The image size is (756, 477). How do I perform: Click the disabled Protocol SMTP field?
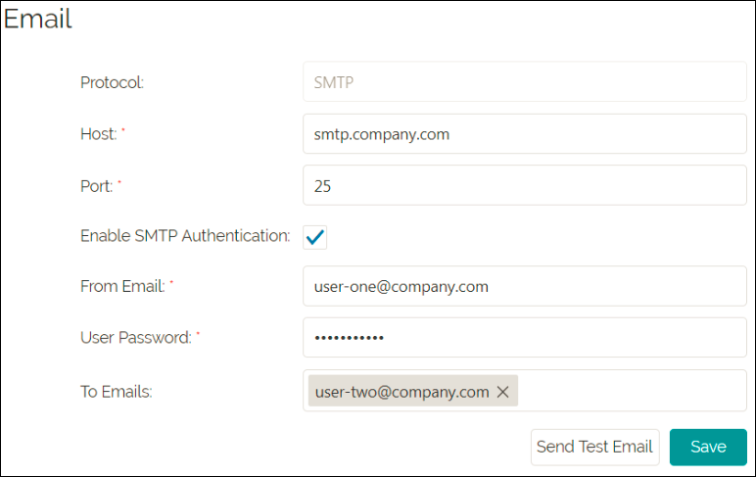click(x=525, y=83)
